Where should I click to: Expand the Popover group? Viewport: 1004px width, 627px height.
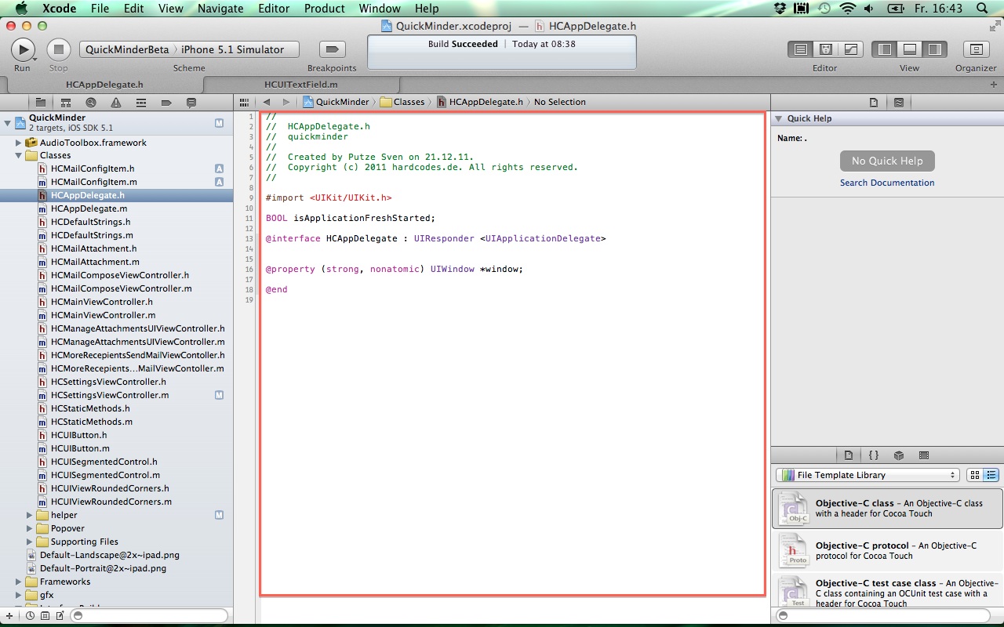(30, 528)
